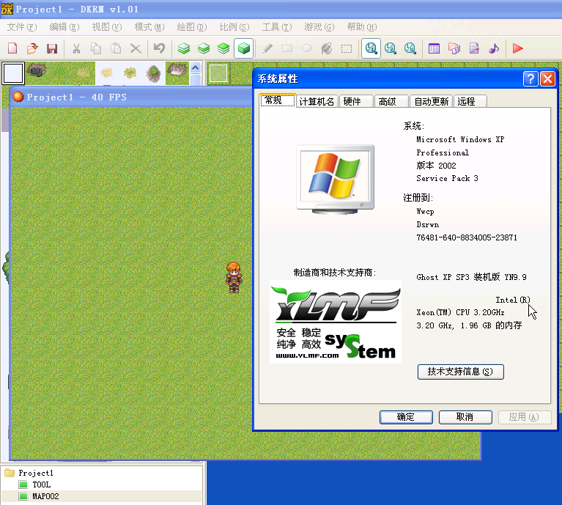Set zoom scale to 1/2
The width and height of the screenshot is (562, 505).
pyautogui.click(x=391, y=48)
